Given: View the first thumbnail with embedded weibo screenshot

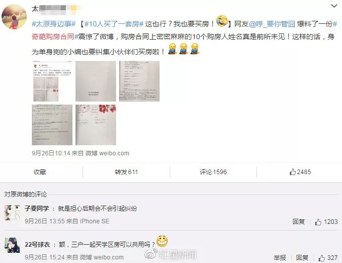Looking at the screenshot, I should coord(52,81).
